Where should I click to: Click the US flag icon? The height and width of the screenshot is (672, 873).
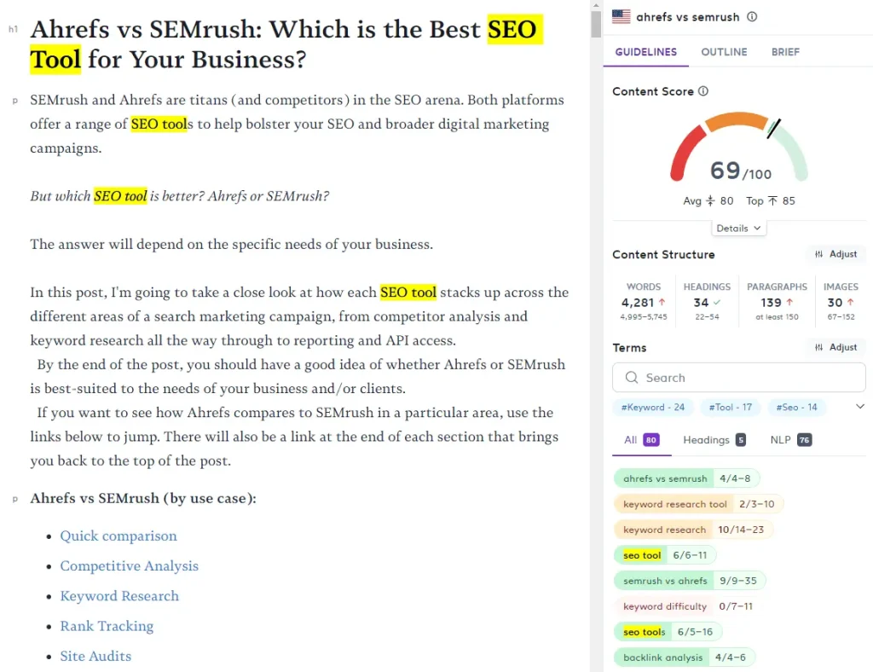pos(621,17)
